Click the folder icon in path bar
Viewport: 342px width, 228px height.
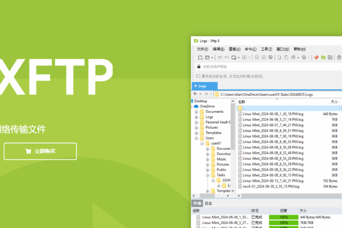click(217, 94)
